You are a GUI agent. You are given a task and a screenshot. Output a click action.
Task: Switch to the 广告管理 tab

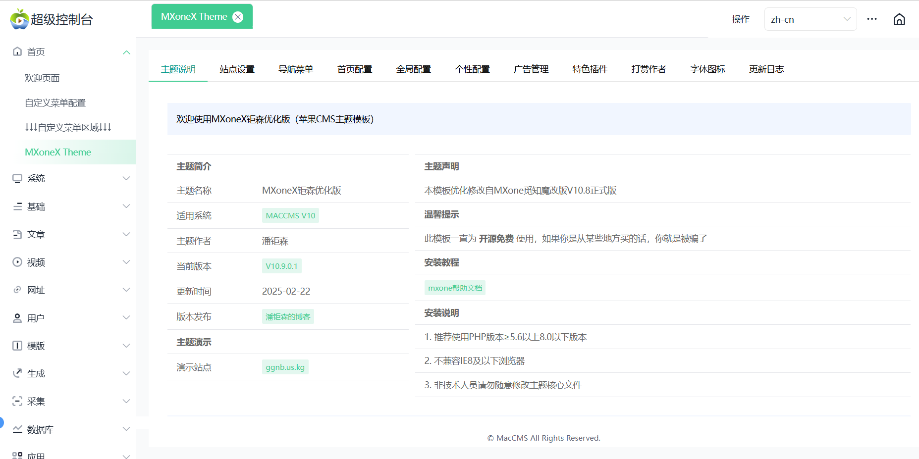531,69
